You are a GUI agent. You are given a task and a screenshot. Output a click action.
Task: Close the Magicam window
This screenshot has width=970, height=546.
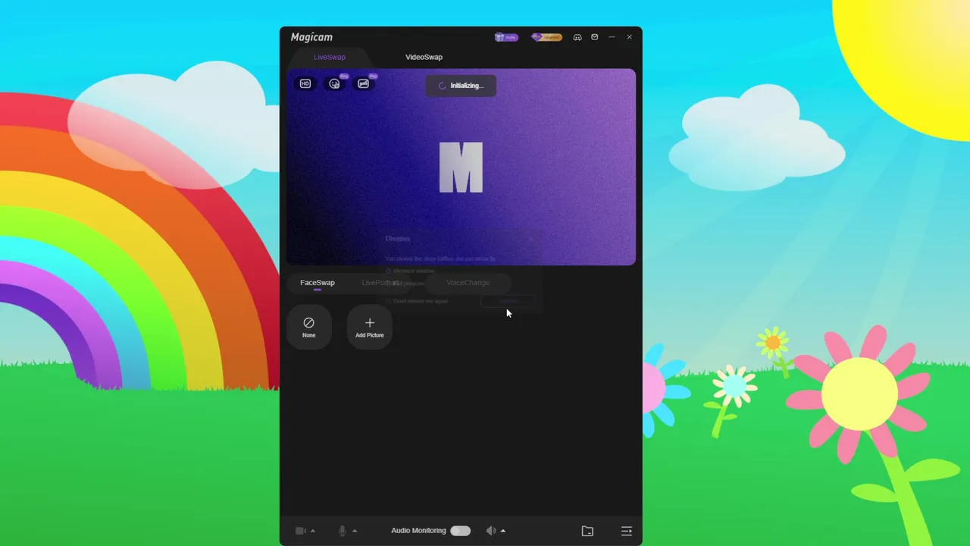(x=629, y=37)
